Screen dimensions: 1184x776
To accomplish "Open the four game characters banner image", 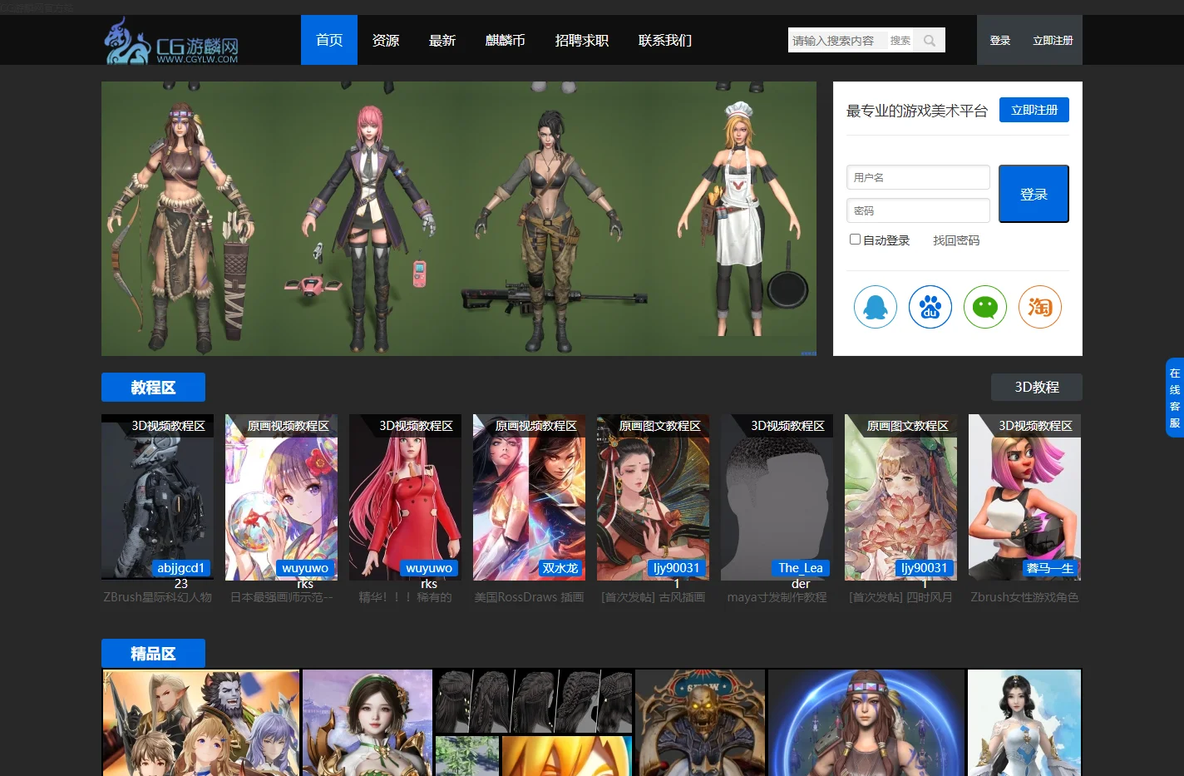I will click(x=459, y=219).
